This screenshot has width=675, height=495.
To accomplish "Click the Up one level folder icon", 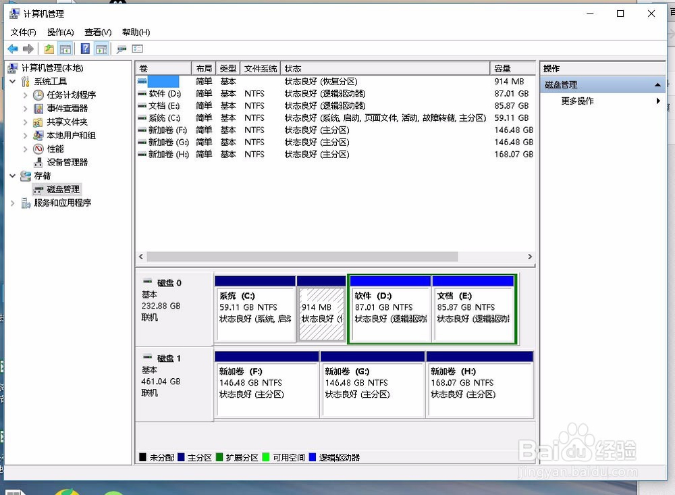I will [49, 49].
